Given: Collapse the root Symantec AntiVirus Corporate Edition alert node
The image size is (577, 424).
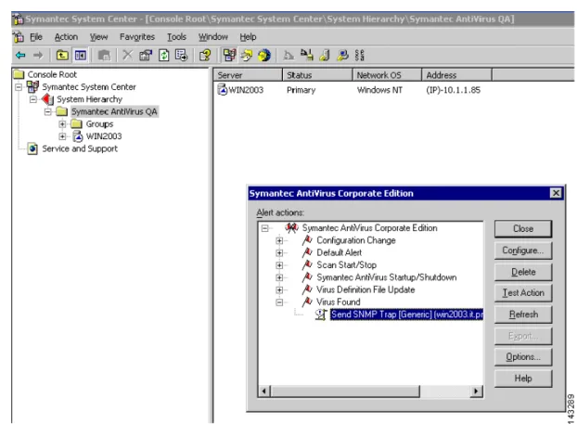Looking at the screenshot, I should (265, 228).
